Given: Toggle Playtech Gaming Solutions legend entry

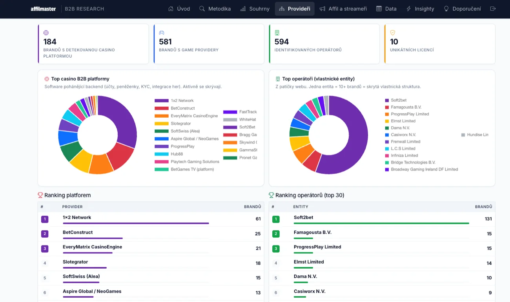Looking at the screenshot, I should point(187,162).
